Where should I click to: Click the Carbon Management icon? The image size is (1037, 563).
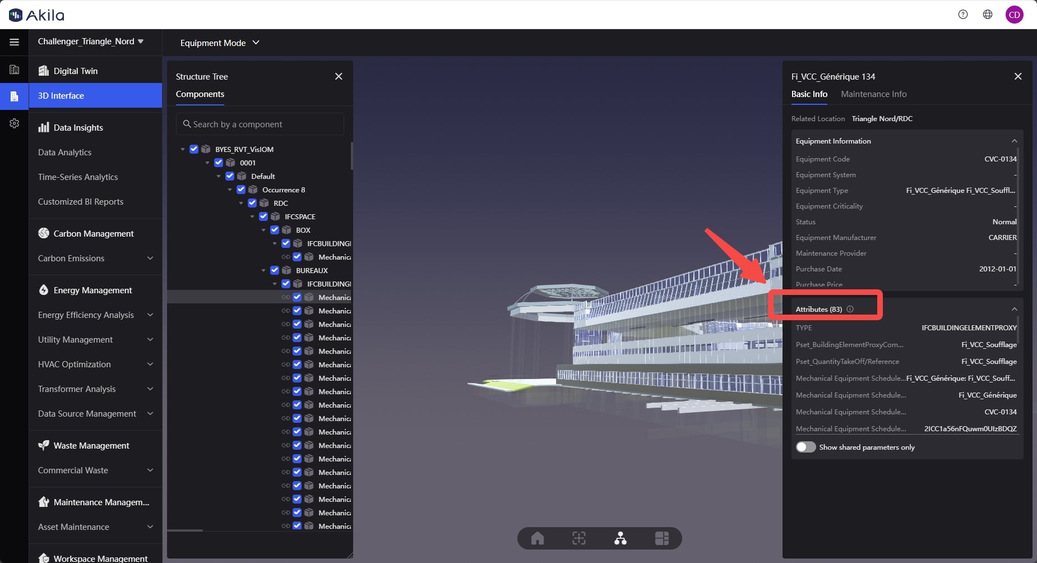coord(44,233)
